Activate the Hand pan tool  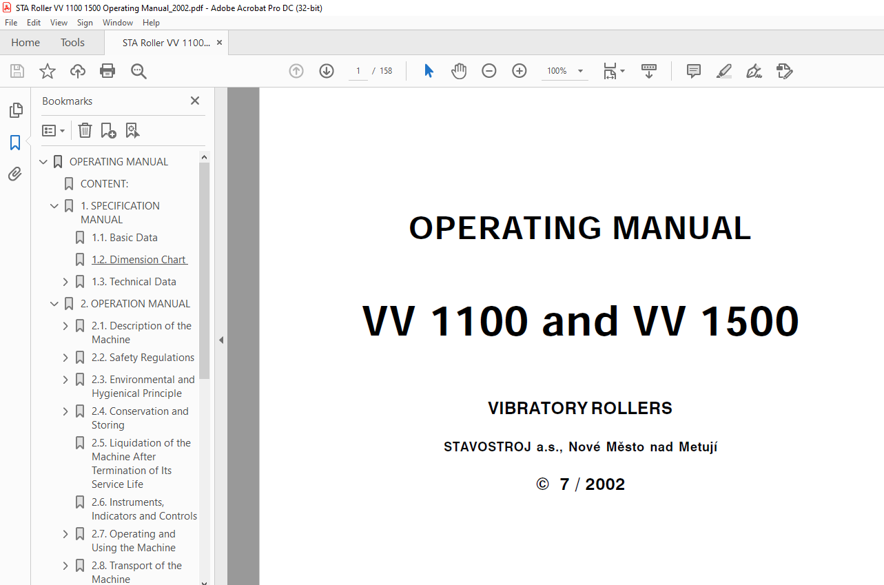[x=459, y=71]
